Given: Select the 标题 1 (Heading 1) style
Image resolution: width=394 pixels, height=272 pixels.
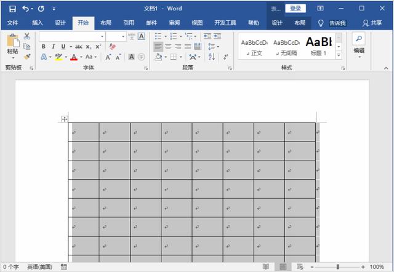Looking at the screenshot, I should (x=319, y=47).
